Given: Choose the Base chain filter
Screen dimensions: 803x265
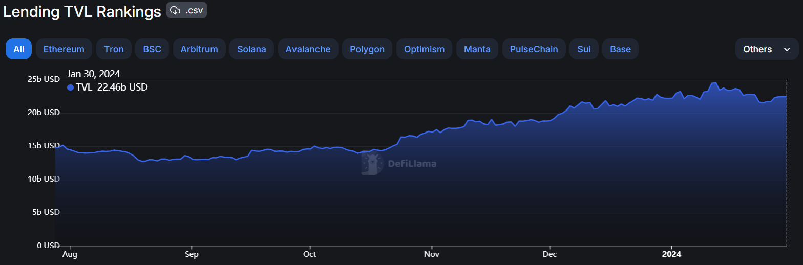Looking at the screenshot, I should tap(621, 49).
